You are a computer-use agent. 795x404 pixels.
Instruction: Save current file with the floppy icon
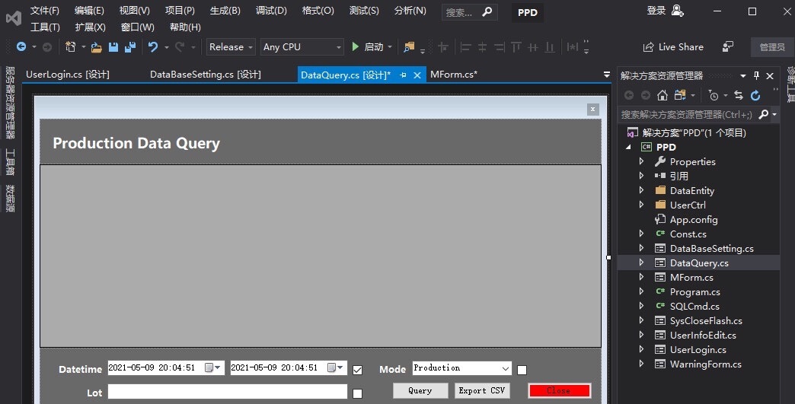coord(113,47)
